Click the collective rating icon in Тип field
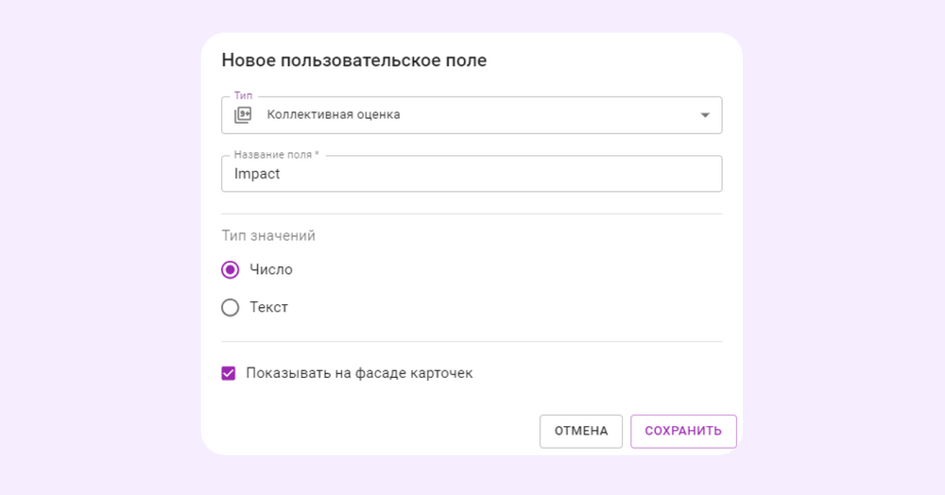Image resolution: width=945 pixels, height=495 pixels. click(x=243, y=115)
